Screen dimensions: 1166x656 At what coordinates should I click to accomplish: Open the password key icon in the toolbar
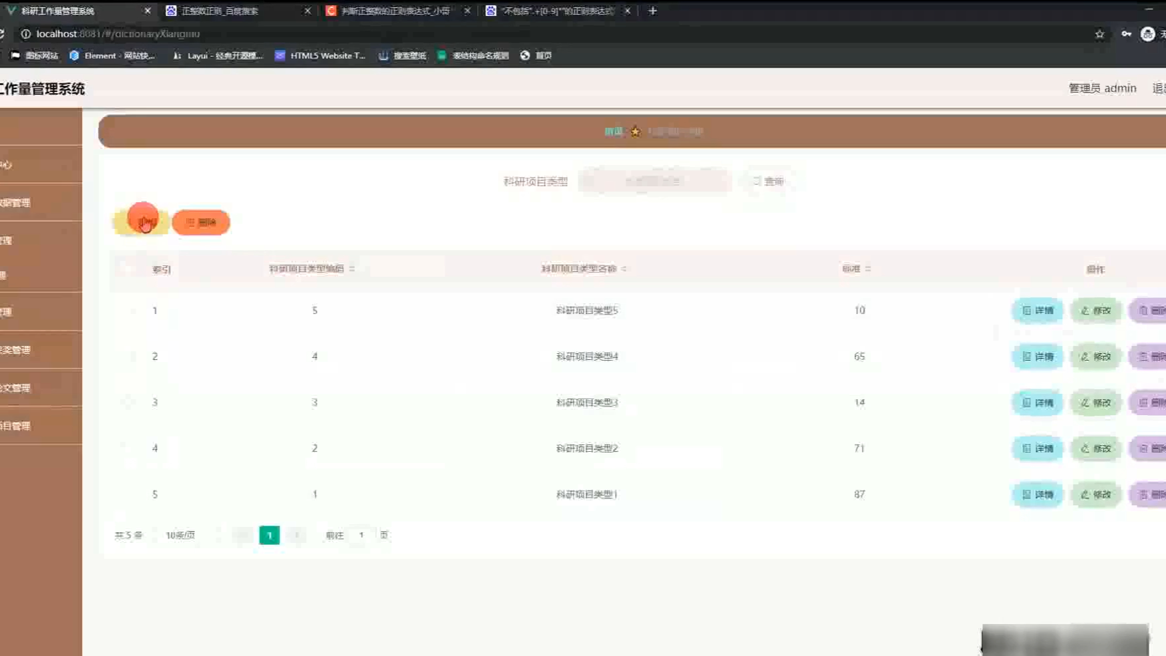[1126, 34]
